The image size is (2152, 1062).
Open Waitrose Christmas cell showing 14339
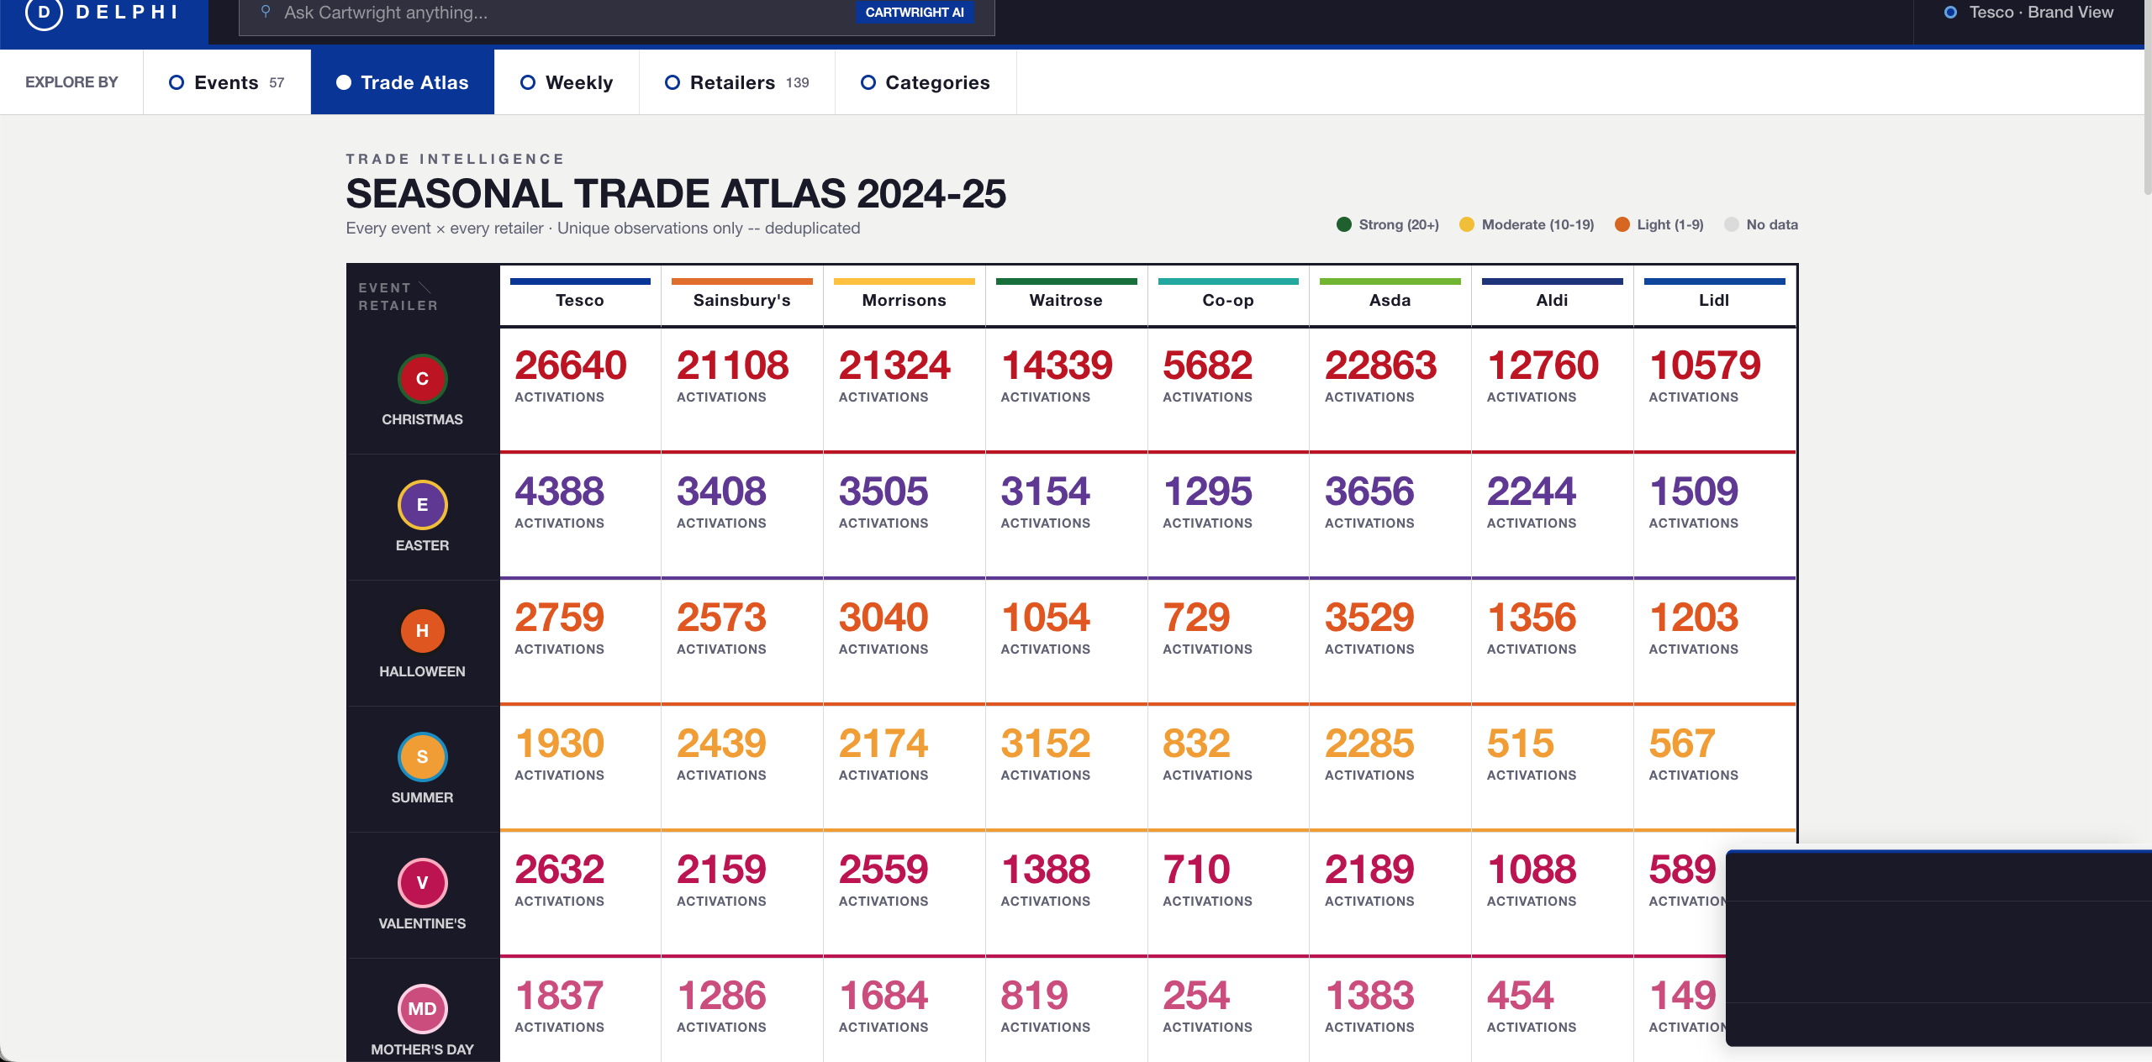[1066, 390]
